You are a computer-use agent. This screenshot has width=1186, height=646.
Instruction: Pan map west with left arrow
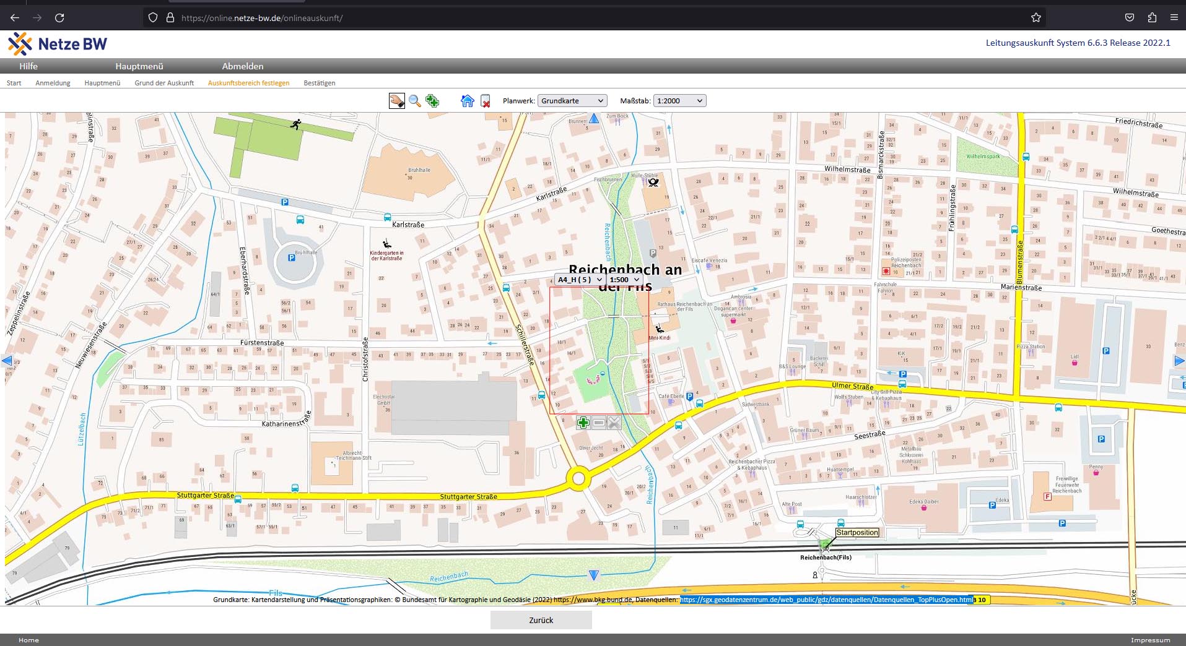(x=7, y=360)
